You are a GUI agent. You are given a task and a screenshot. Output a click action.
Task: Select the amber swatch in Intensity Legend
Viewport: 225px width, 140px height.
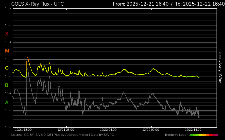click(204, 135)
